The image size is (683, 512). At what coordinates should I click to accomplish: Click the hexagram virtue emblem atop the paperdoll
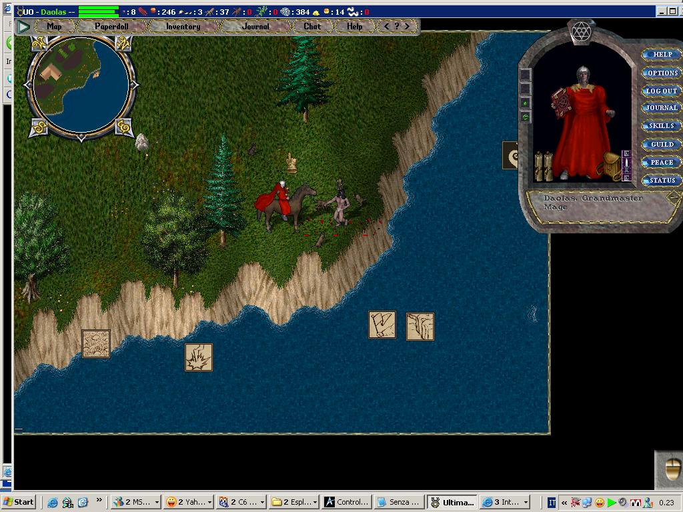point(581,32)
